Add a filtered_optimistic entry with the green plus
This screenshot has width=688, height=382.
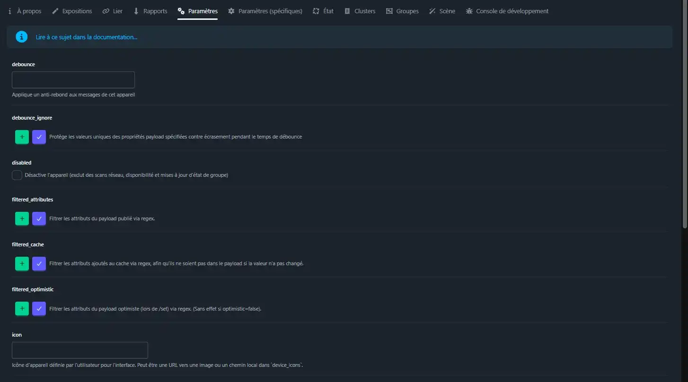coord(22,309)
